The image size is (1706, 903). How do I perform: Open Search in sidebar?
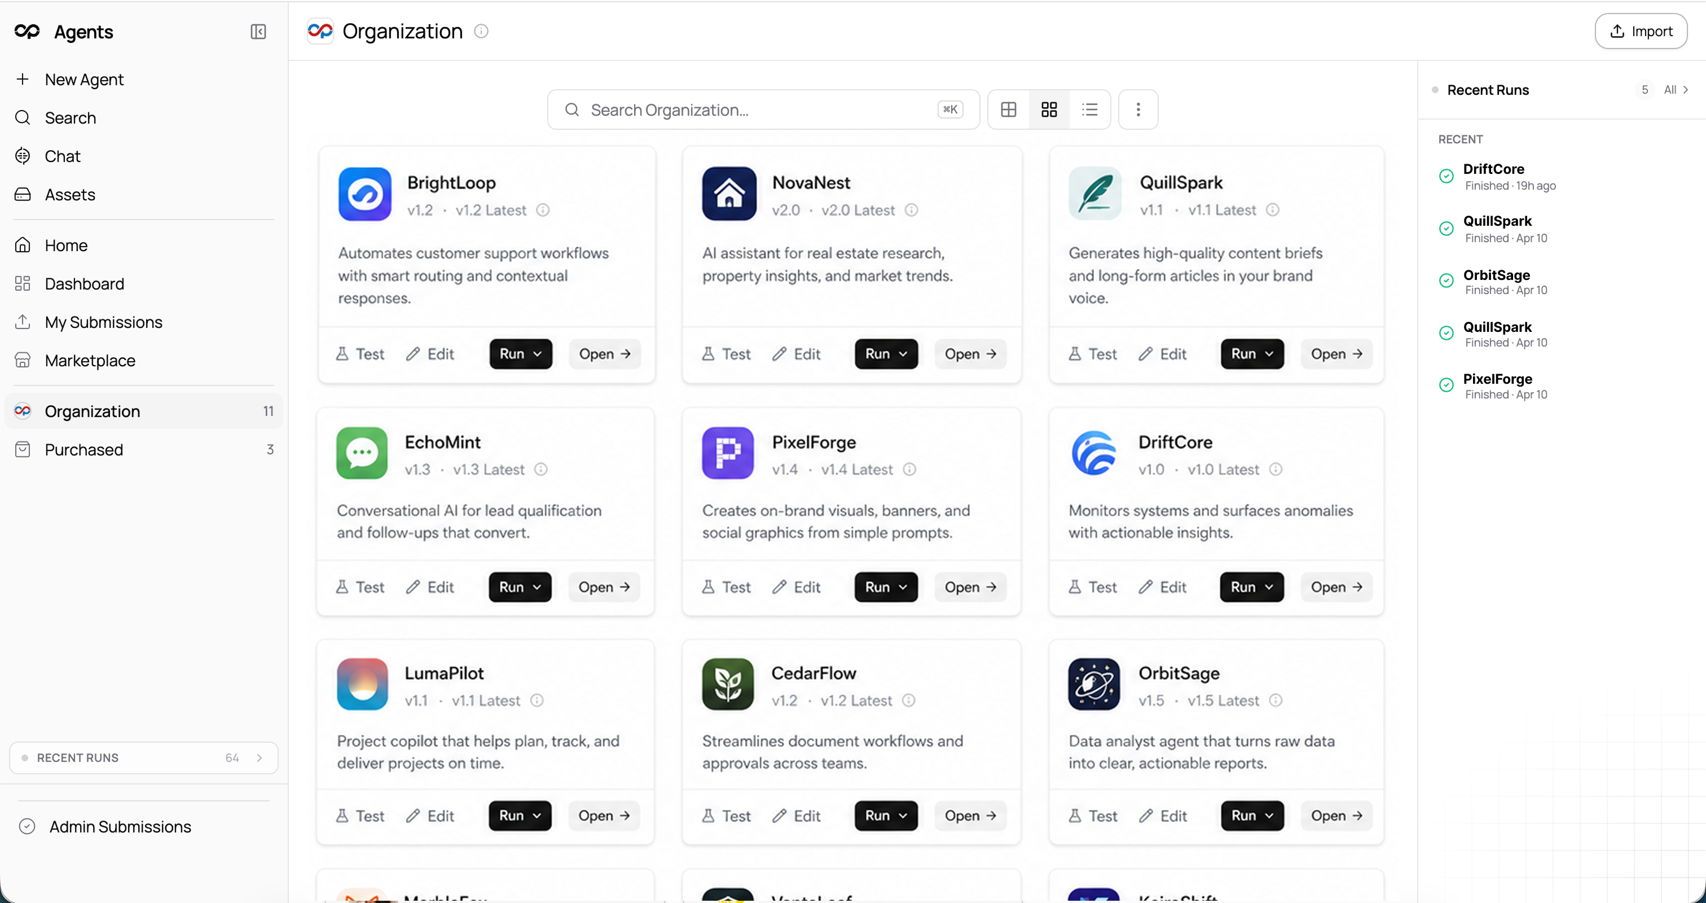(144, 118)
